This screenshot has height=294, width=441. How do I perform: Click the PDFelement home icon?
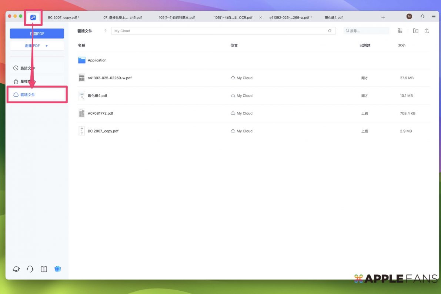[33, 17]
